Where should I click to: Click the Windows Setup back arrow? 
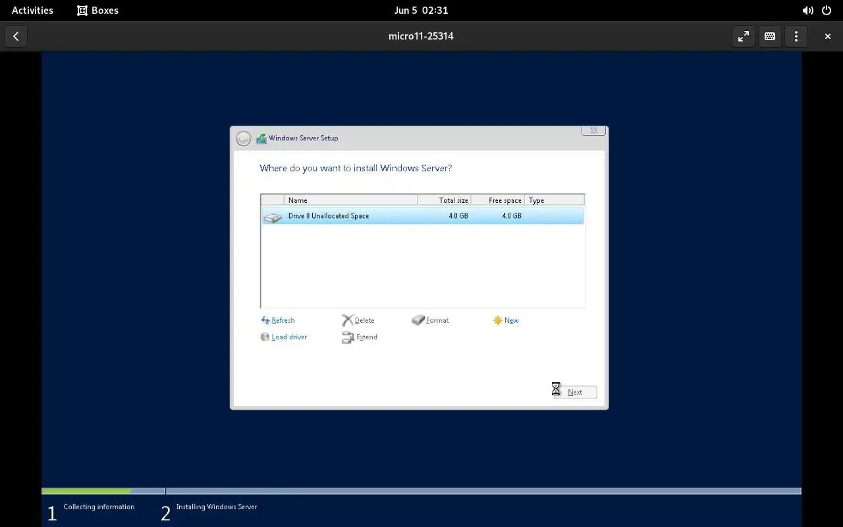tap(244, 138)
